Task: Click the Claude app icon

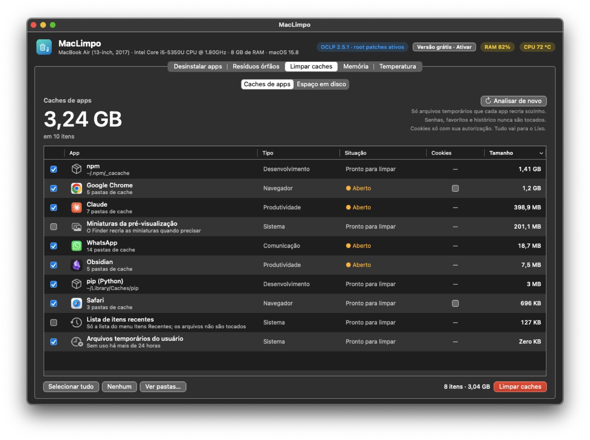Action: tap(76, 207)
